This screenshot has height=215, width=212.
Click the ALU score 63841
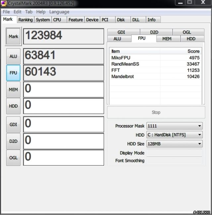point(64,56)
